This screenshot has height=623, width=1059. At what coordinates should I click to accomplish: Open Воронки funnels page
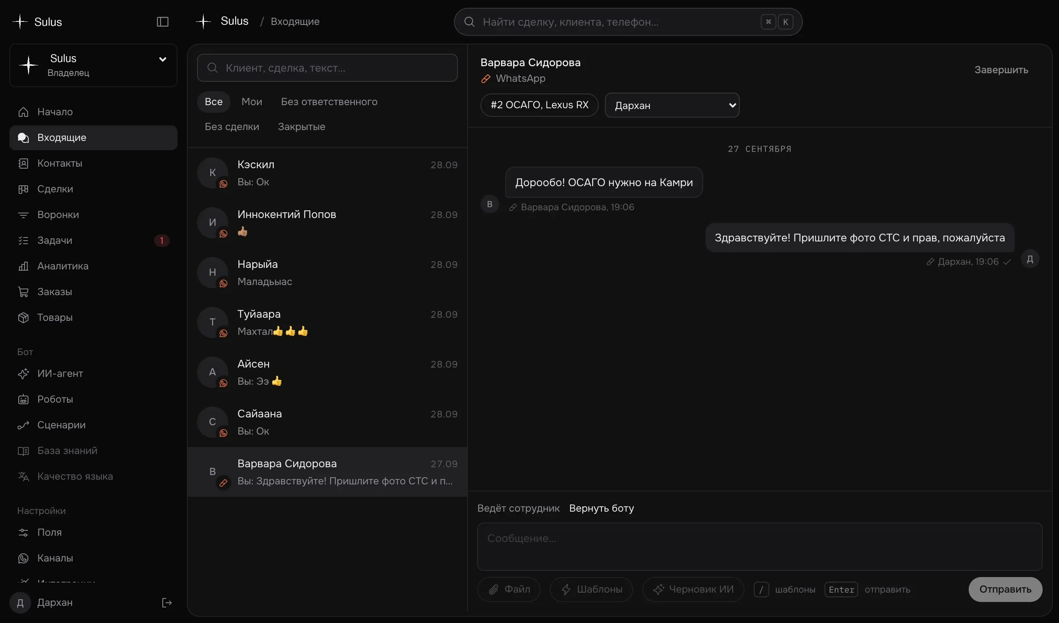(93, 215)
